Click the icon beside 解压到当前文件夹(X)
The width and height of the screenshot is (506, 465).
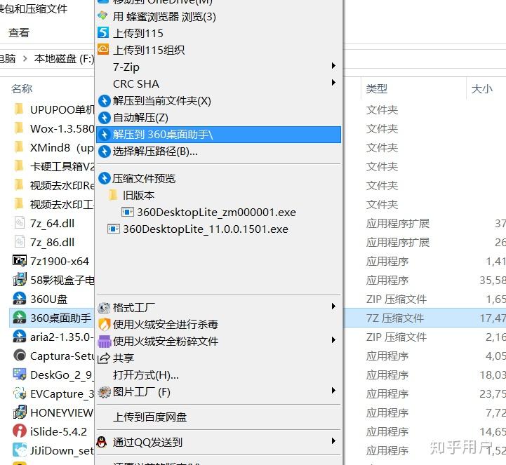click(105, 101)
